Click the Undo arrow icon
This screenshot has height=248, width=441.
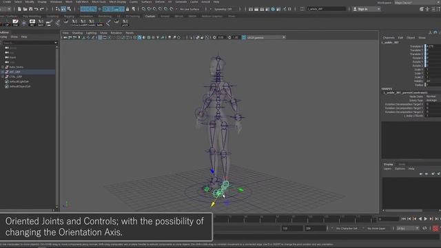pyautogui.click(x=37, y=9)
